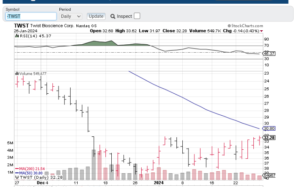
Task: Click the 22 date axis label
Action: coord(236,183)
